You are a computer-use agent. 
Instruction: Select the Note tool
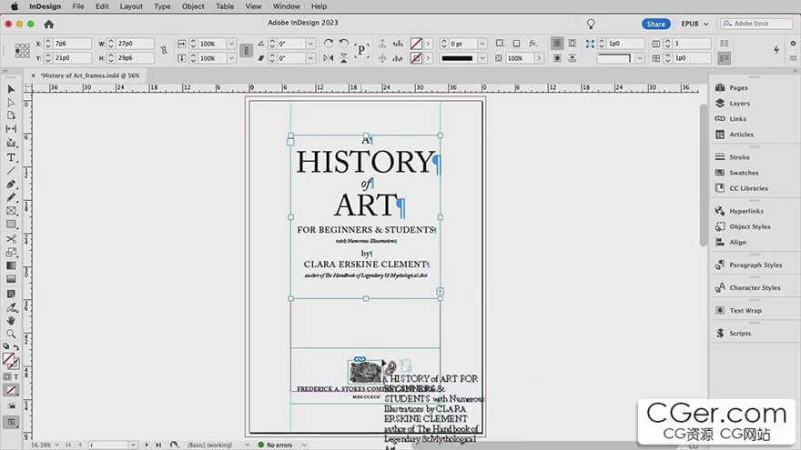11,294
